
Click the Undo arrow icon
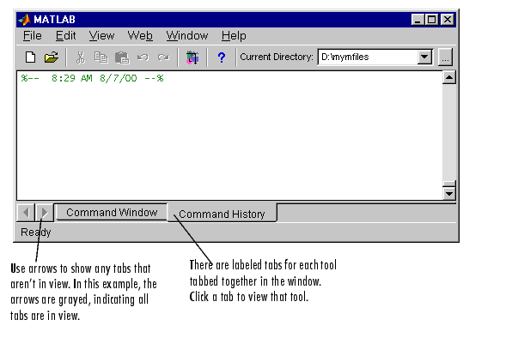(143, 57)
